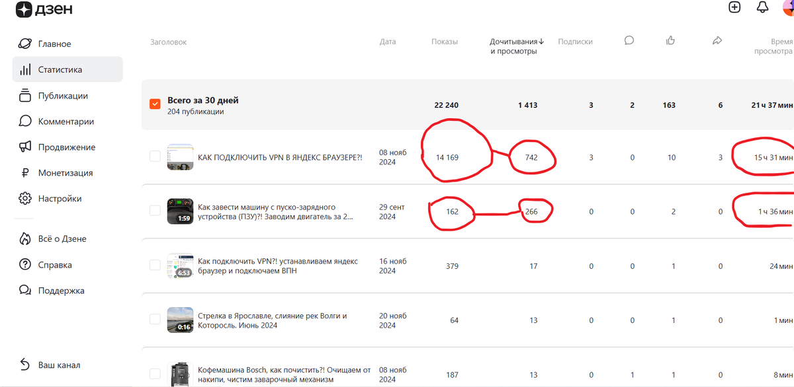Check the VPN в Яндекс Браузере row checkbox
This screenshot has width=794, height=387.
[x=155, y=157]
